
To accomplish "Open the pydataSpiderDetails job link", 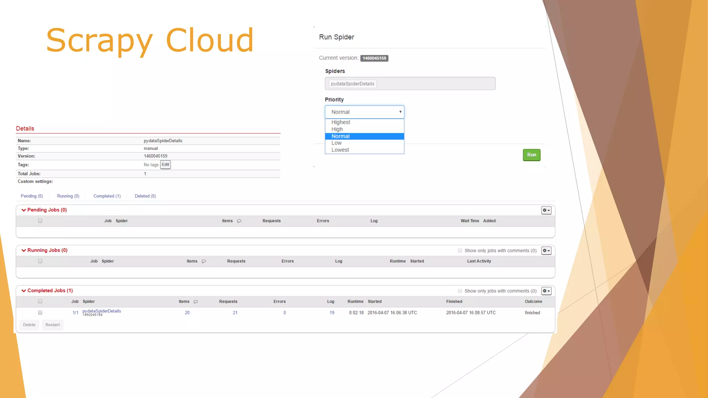I will click(102, 311).
